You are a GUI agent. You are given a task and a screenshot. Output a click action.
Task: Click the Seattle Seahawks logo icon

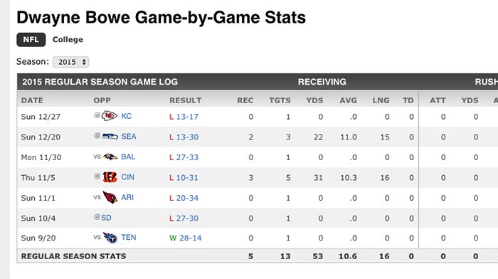pos(110,137)
